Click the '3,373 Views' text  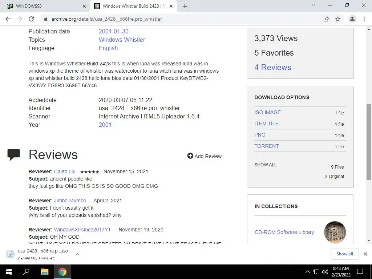[276, 38]
